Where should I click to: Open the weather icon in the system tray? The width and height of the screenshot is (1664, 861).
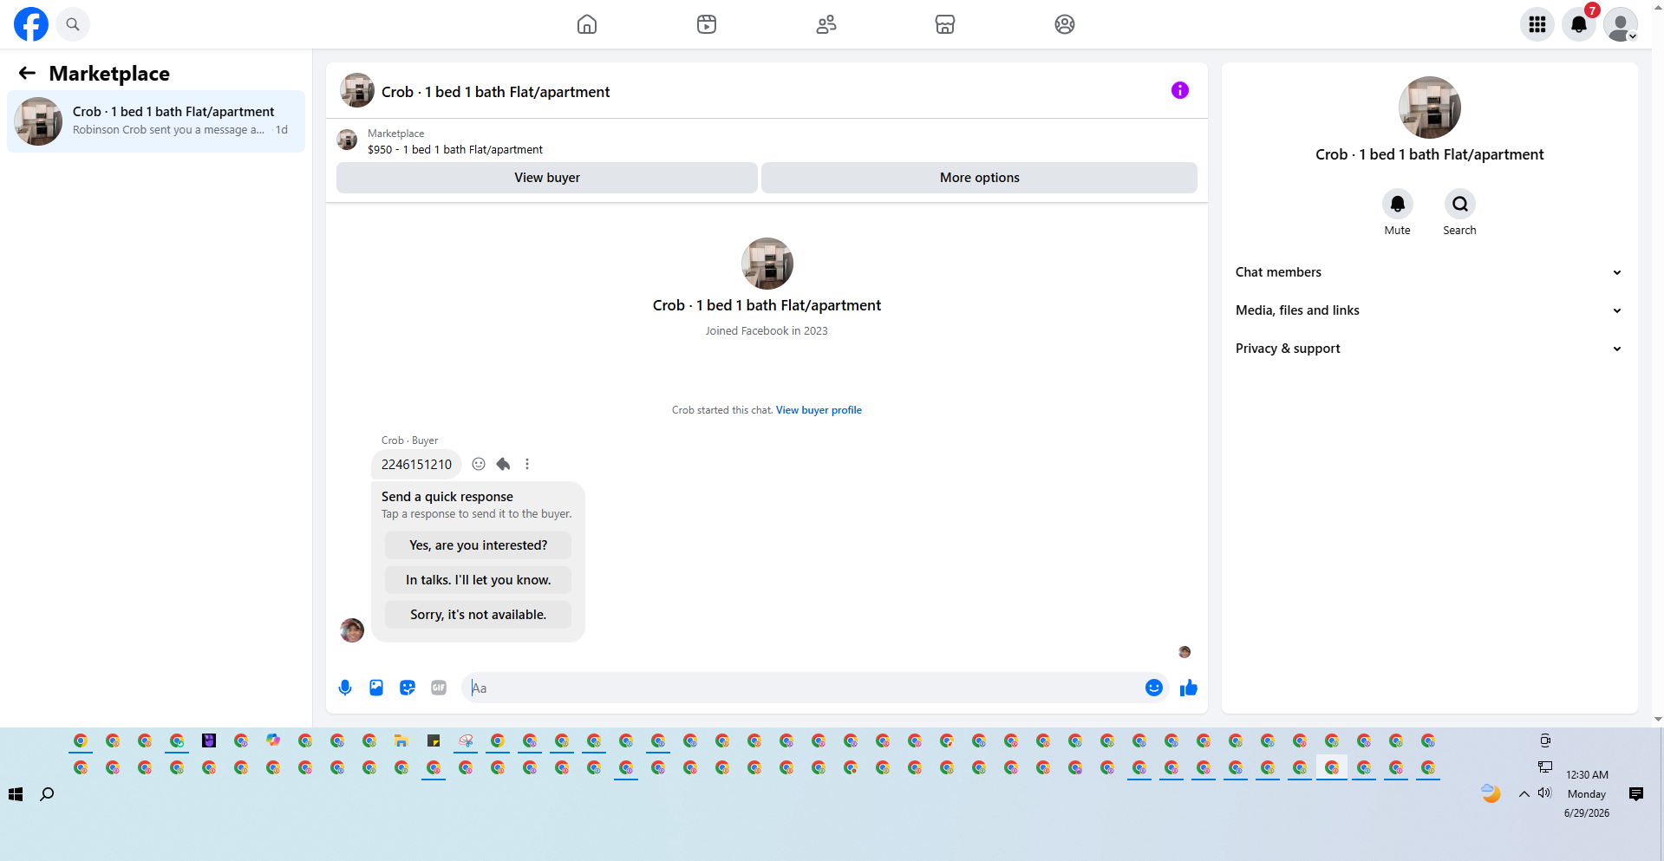coord(1491,793)
